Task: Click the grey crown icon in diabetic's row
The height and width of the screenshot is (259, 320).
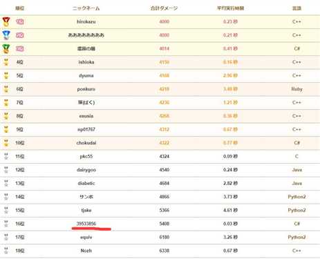Action: point(6,183)
